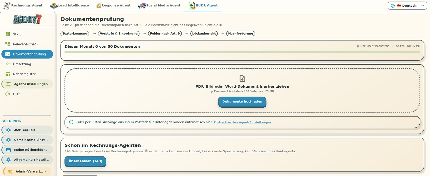Screen dimensions: 430x176
Task: Click the Start dashboard icon
Action: pos(8,34)
